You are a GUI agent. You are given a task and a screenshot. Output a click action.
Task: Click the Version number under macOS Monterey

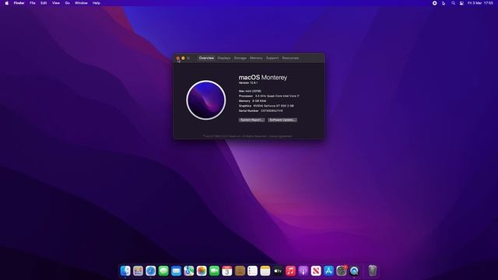(248, 83)
